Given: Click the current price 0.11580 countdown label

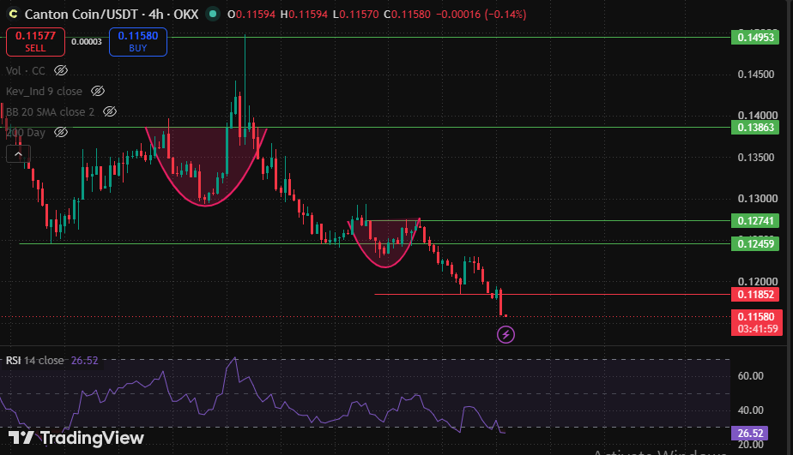Looking at the screenshot, I should pyautogui.click(x=757, y=323).
